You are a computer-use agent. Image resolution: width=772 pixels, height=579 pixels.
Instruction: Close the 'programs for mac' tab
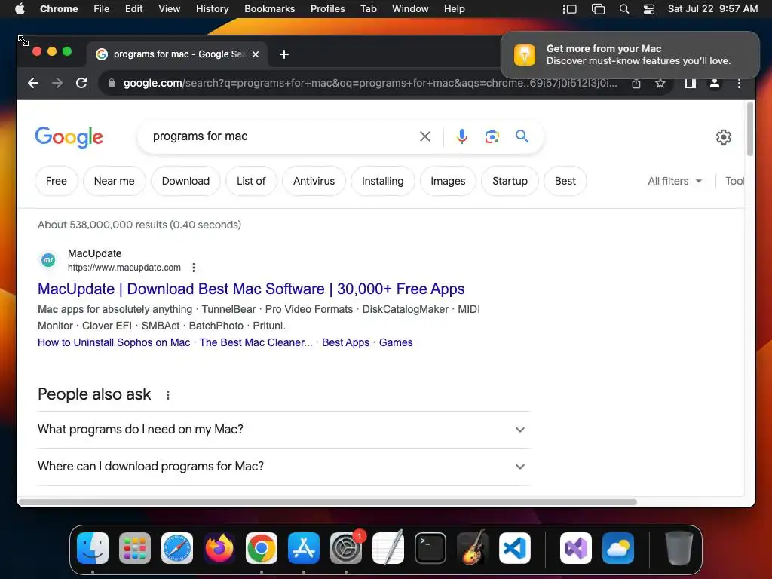(256, 54)
